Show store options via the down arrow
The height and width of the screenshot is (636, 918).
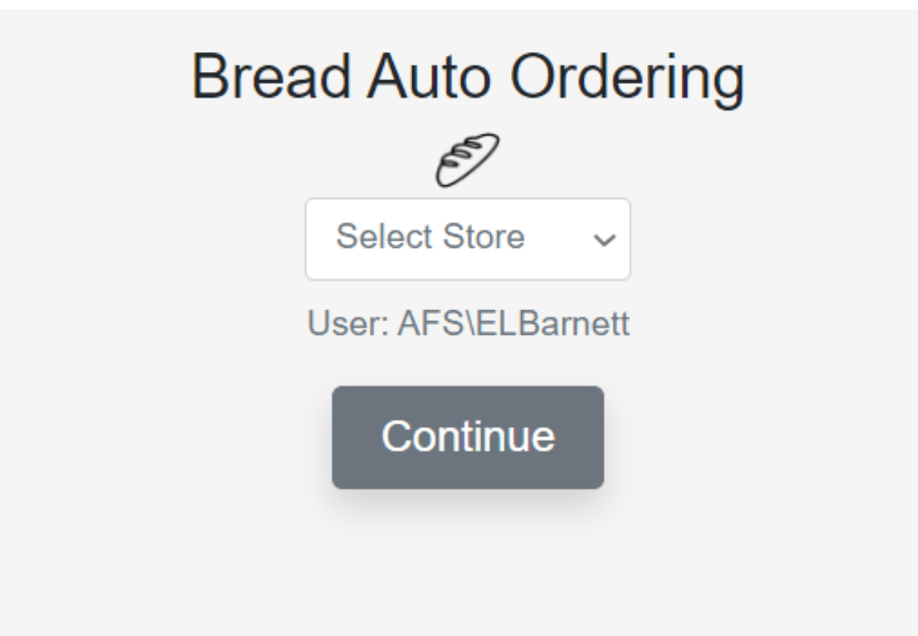pos(604,240)
